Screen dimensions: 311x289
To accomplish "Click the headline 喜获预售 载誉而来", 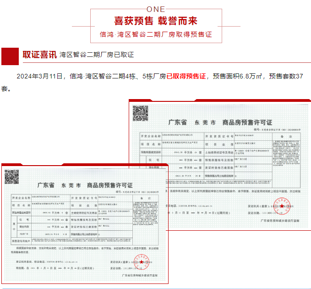I will click(155, 21).
